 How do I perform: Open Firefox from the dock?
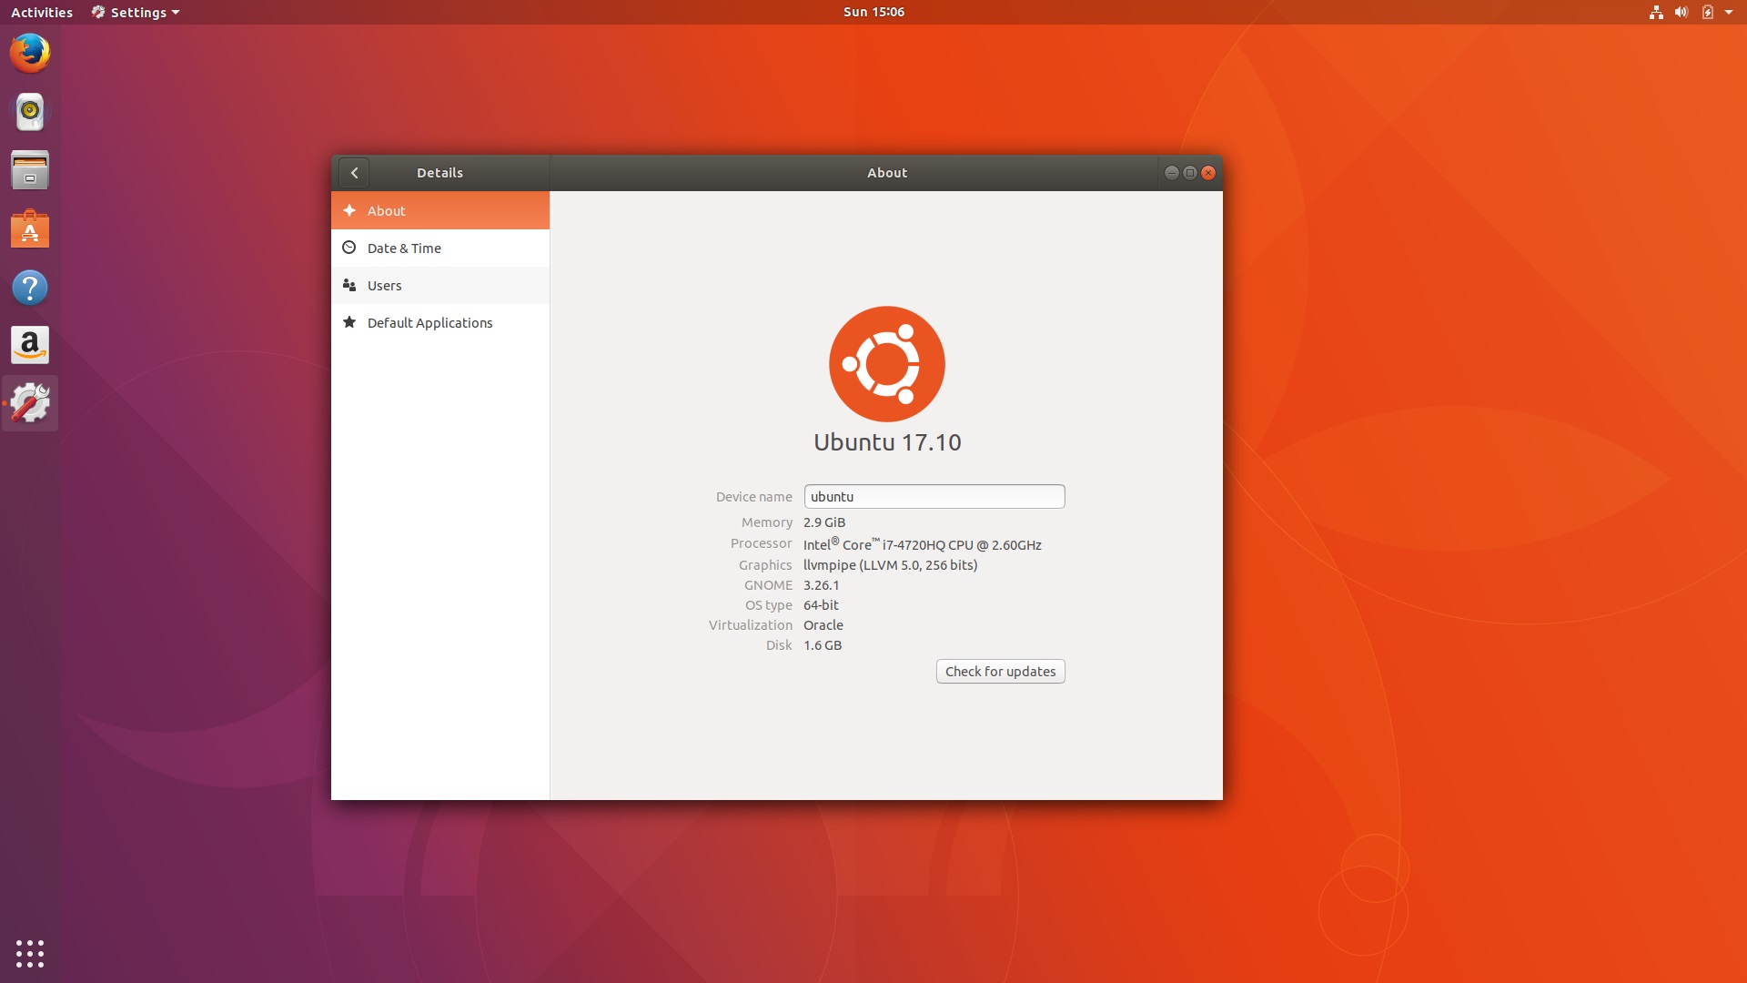(x=30, y=54)
